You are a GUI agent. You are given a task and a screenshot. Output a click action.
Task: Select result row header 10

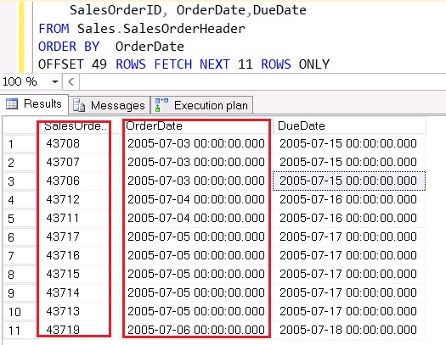(x=20, y=312)
